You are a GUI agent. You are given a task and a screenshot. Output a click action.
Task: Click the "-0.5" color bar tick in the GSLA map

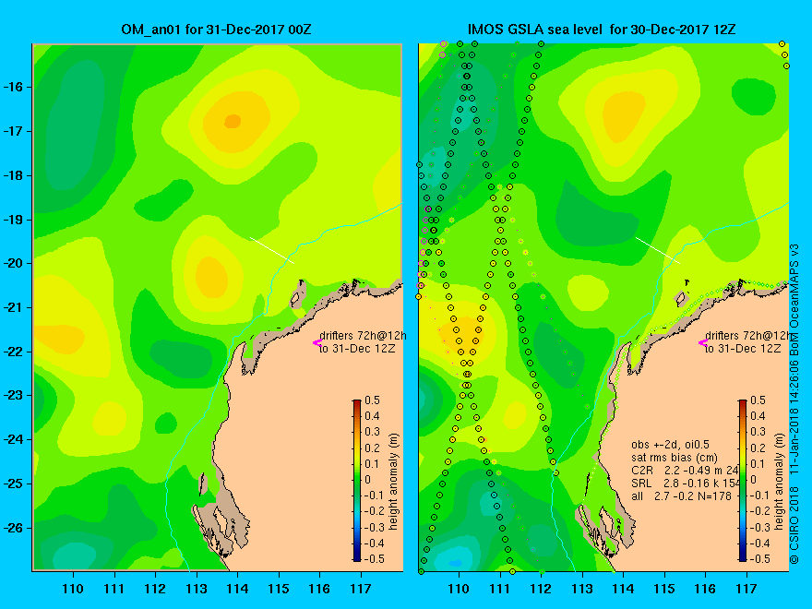pos(759,559)
